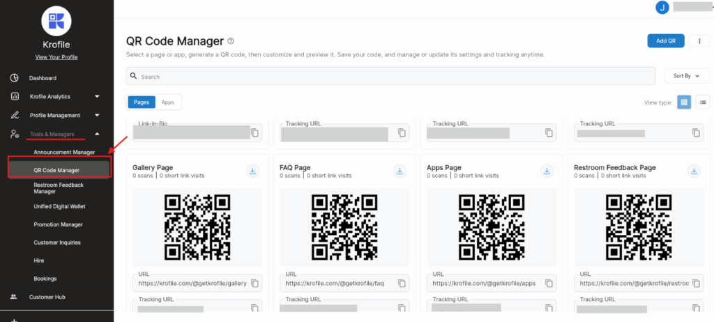Click the Customer Hub people icon

(x=14, y=296)
